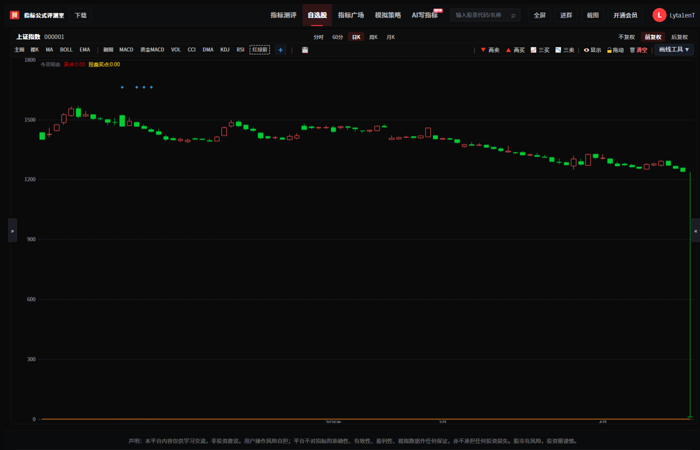Screen dimensions: 700x450
Task: Open the AI写指标 nav tab
Action: (x=425, y=15)
